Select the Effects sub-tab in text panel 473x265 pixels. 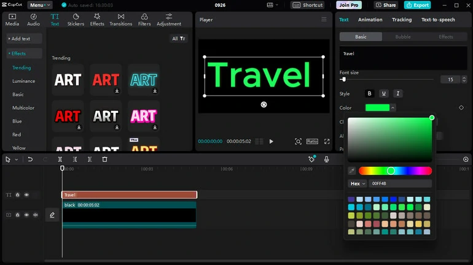click(x=446, y=37)
